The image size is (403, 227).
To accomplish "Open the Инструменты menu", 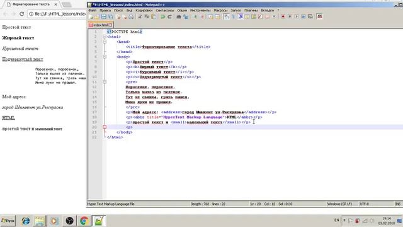I will pyautogui.click(x=200, y=10).
